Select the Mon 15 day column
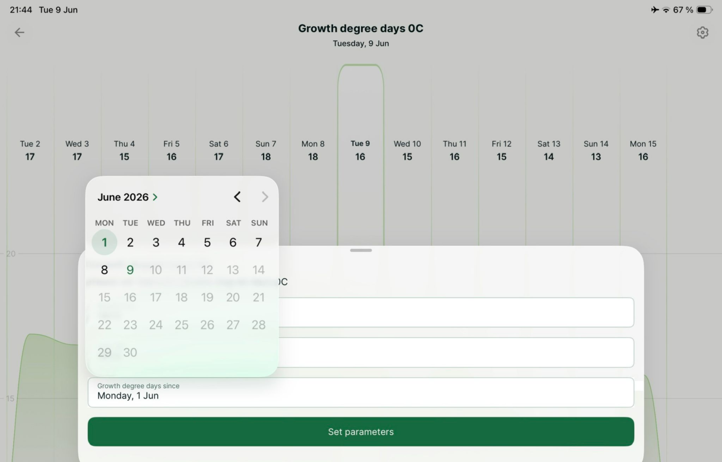Viewport: 722px width, 462px height. click(x=643, y=151)
